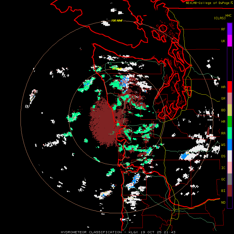234x234 pixels.
Task: Click the BI legend label
Action: point(223,191)
